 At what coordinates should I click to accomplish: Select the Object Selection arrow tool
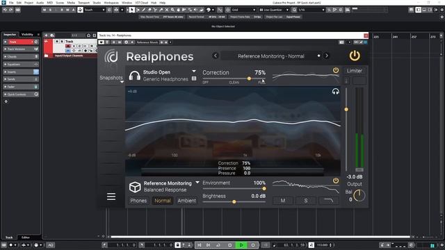click(x=131, y=10)
